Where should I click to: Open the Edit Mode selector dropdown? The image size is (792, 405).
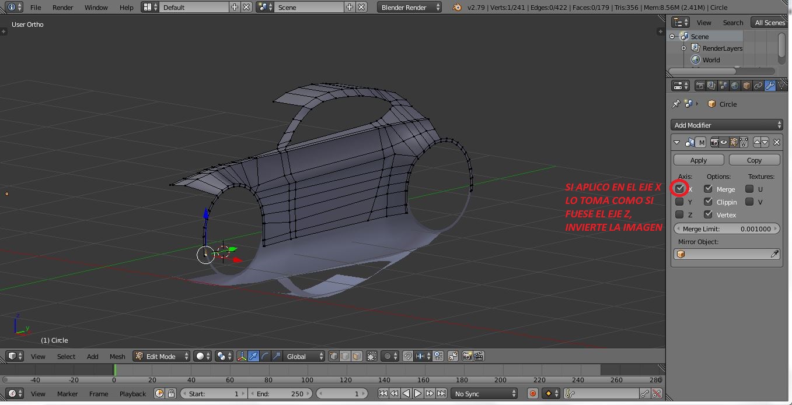tap(162, 356)
